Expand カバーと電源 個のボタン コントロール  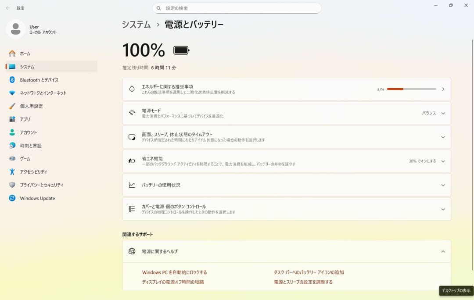[443, 209]
